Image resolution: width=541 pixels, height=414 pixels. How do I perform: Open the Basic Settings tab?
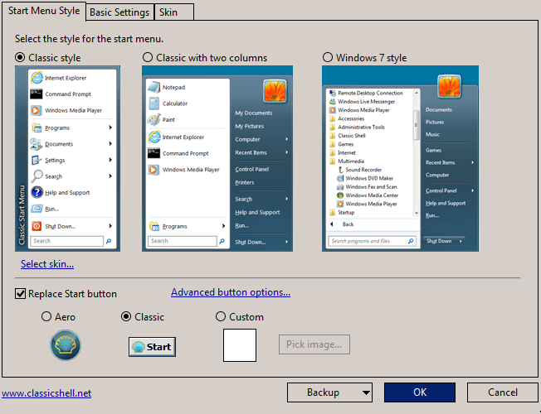[x=119, y=12]
